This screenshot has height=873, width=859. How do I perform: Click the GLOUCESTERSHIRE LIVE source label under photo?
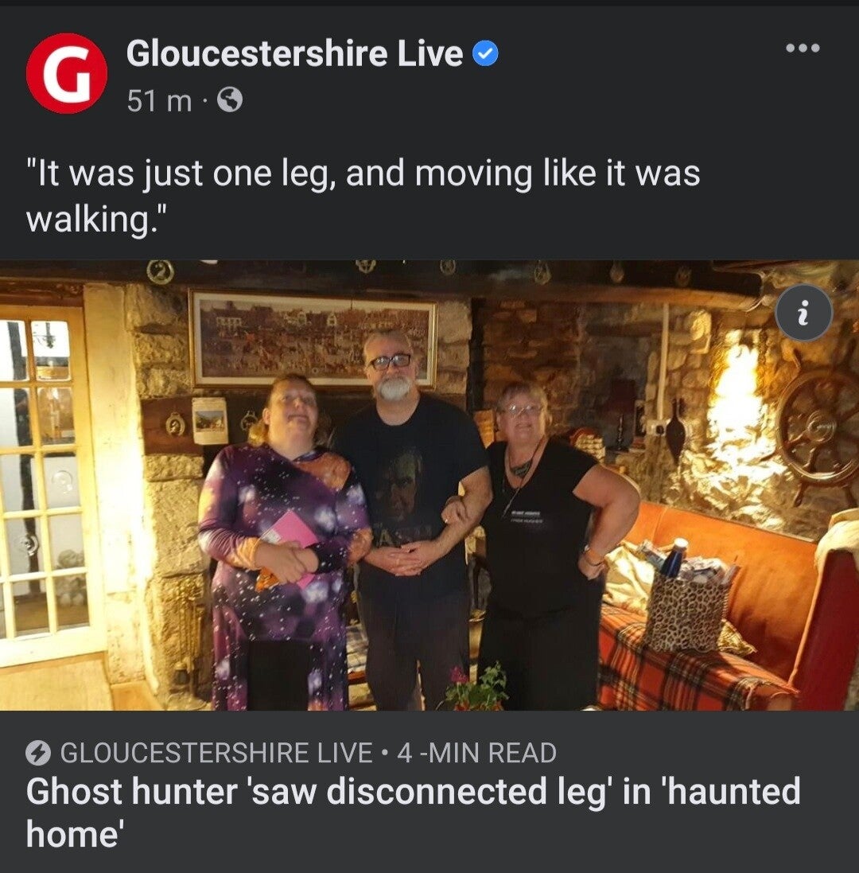click(x=216, y=754)
